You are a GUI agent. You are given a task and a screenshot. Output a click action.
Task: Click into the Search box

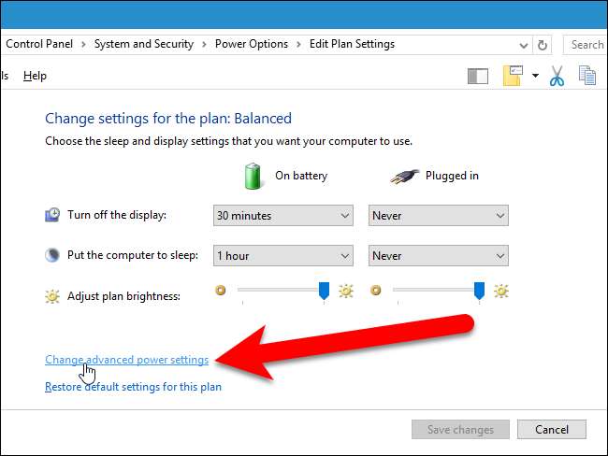pos(586,44)
